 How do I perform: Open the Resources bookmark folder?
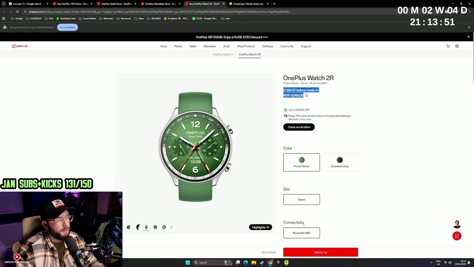coord(123,19)
